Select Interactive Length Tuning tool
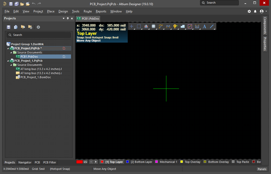 [x=168, y=26]
